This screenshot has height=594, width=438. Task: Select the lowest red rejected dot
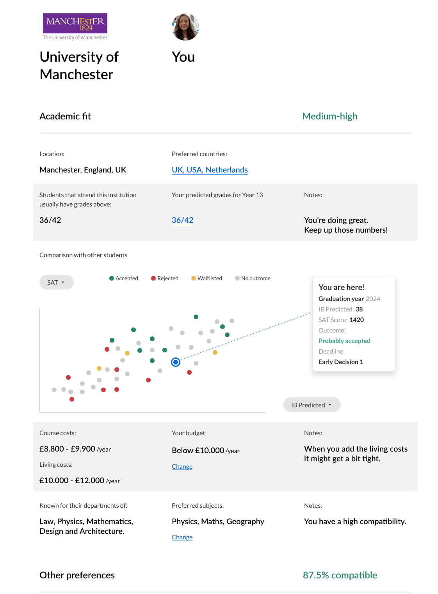click(72, 399)
